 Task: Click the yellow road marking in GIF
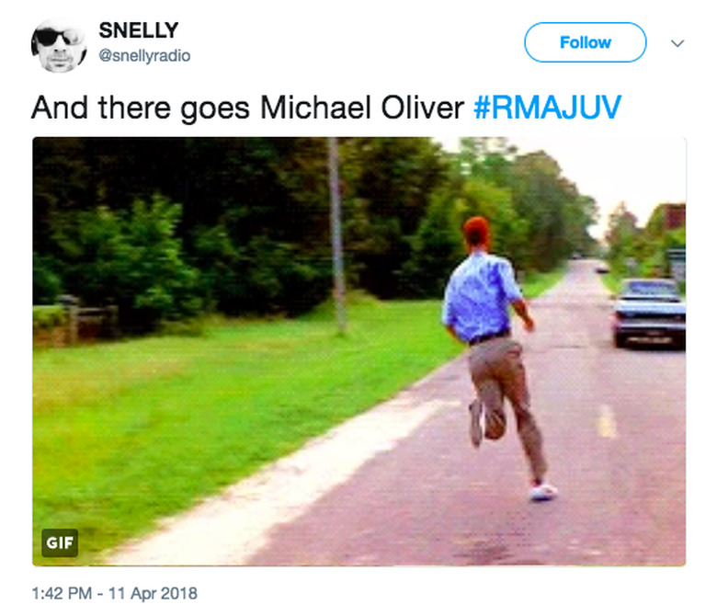(607, 421)
